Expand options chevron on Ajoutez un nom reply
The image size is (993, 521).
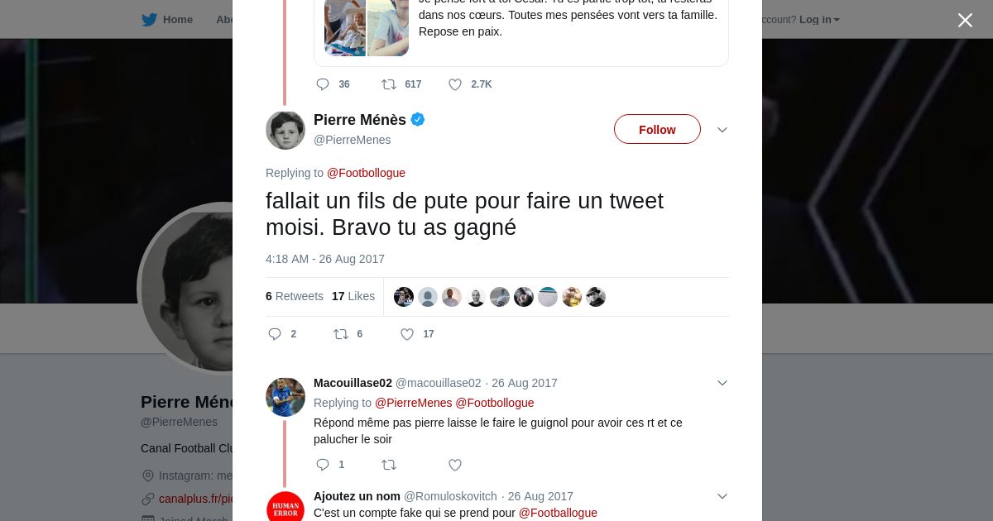[x=722, y=496]
